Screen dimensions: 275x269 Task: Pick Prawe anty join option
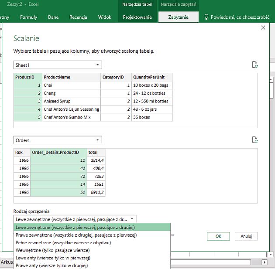coord(92,266)
